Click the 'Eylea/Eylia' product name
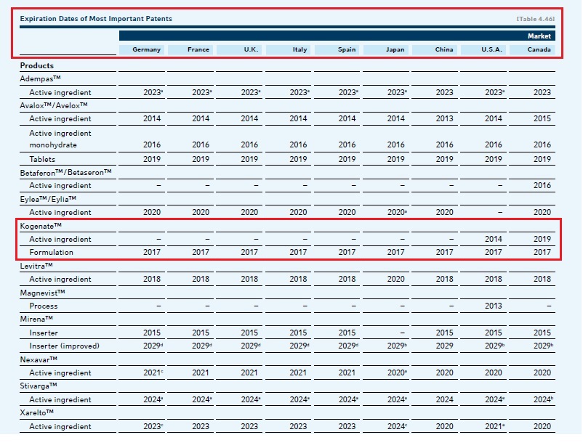 click(48, 199)
